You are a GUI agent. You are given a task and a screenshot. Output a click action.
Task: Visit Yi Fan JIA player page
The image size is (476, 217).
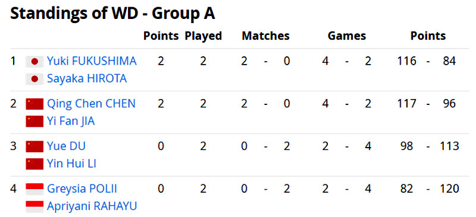71,122
